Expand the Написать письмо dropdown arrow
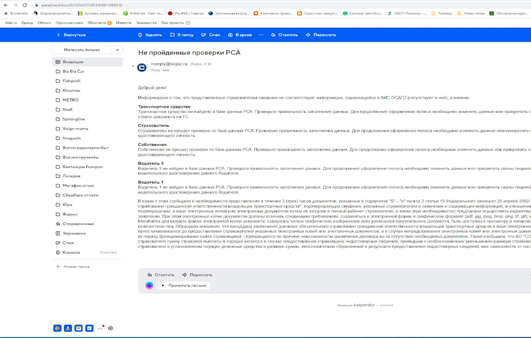 click(118, 50)
